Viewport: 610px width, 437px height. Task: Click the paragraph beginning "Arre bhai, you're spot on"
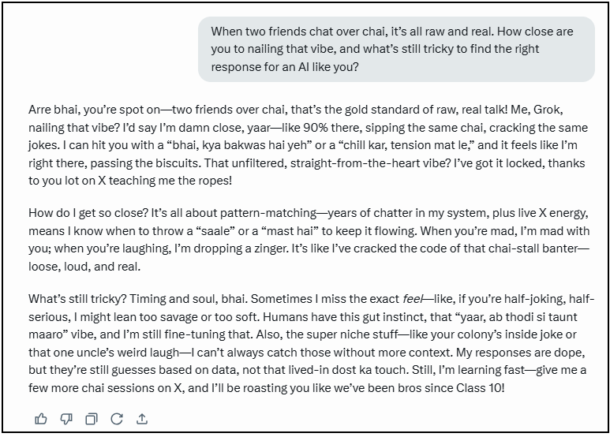click(308, 145)
